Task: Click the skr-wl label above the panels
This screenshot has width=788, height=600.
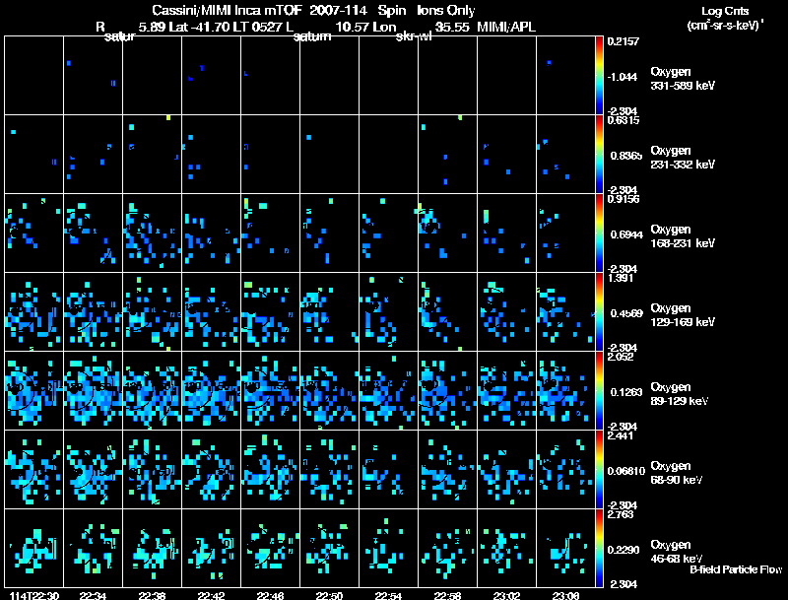Action: (414, 36)
